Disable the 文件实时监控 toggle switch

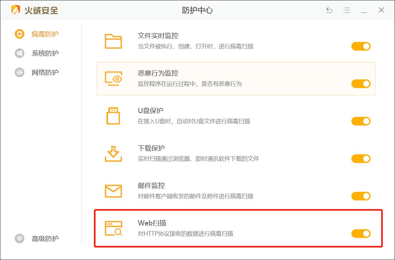pyautogui.click(x=361, y=46)
